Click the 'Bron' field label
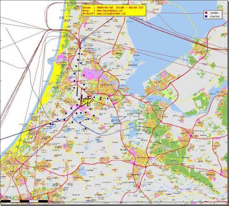Viewport: 229px width, 206px height. 86,10
